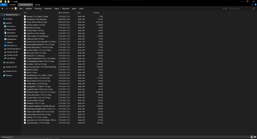
Task: Switch to large icons view in status bar
Action: point(255,137)
